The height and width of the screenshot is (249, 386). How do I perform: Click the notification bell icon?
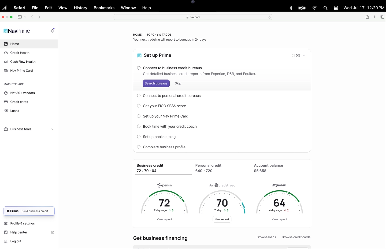pyautogui.click(x=52, y=31)
